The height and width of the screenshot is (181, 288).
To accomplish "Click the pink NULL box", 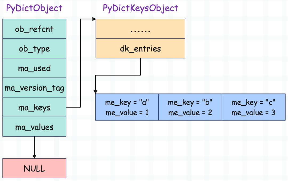I will pos(34,168).
